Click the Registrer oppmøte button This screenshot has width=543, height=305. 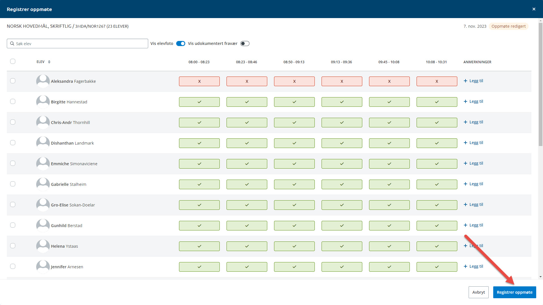[x=515, y=292]
